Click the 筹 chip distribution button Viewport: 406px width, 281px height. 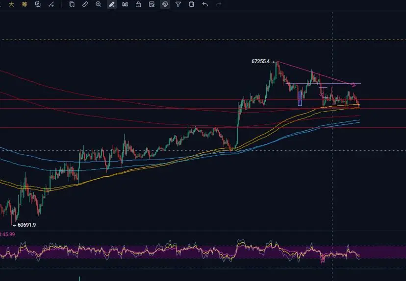[x=25, y=4]
